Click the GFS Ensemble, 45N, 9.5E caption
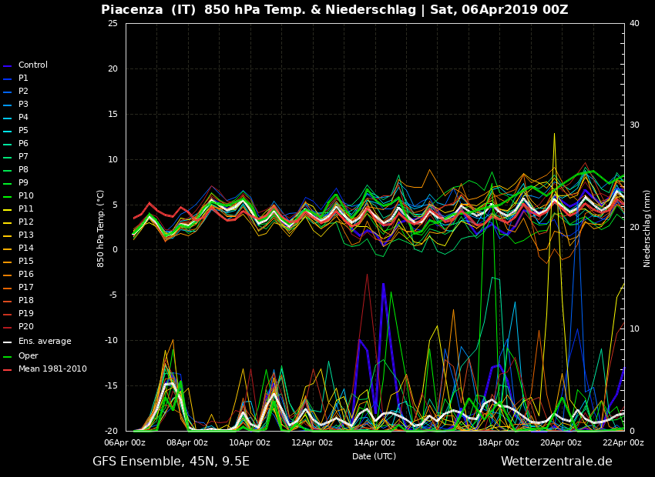This screenshot has width=655, height=477. (x=171, y=462)
